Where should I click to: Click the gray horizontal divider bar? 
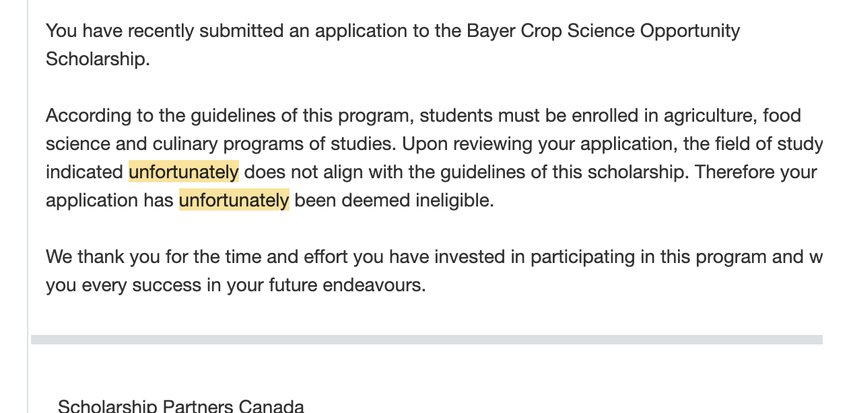(x=426, y=340)
